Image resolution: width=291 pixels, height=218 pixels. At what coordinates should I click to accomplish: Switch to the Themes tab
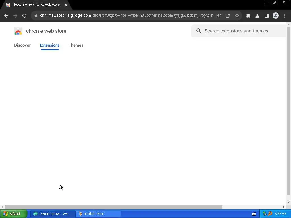click(76, 45)
